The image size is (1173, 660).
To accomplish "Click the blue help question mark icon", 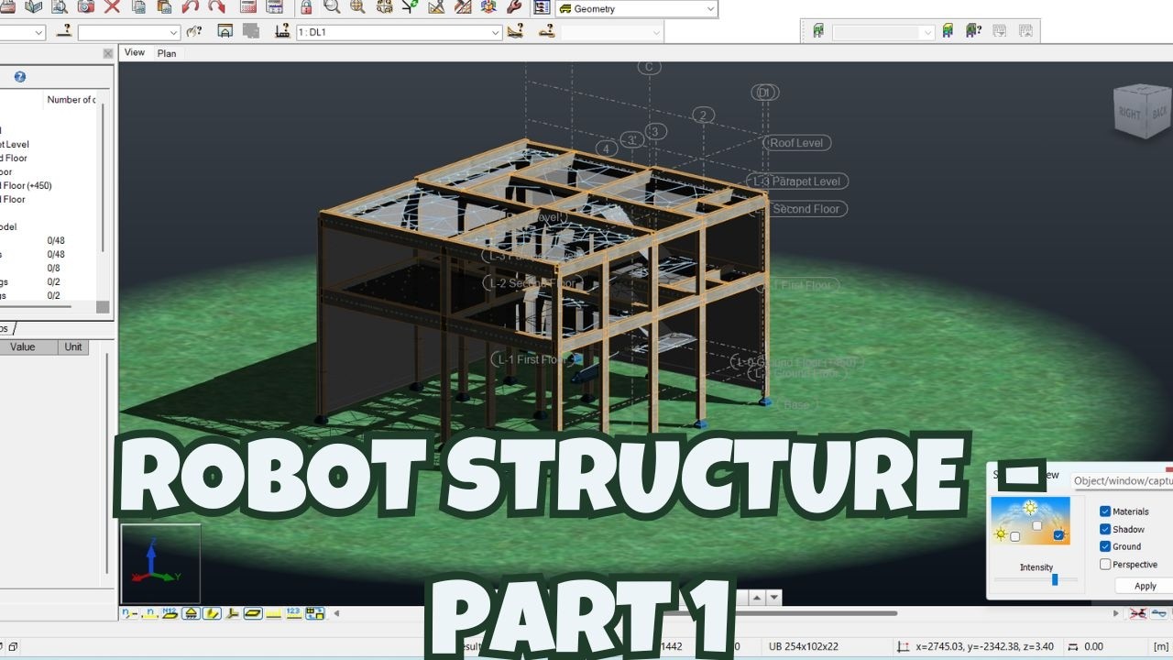I will [x=20, y=77].
